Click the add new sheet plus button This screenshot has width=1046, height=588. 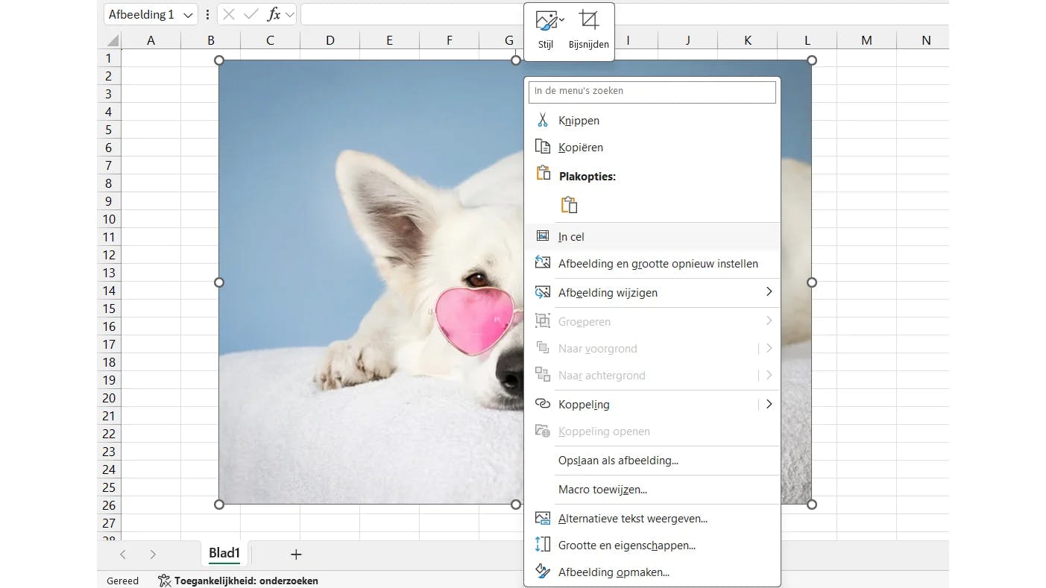[x=296, y=554]
